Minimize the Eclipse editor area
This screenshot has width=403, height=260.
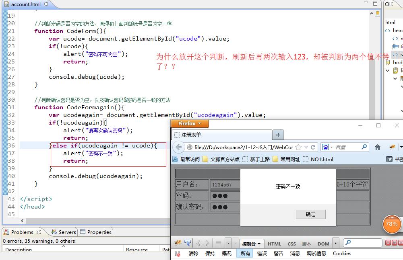point(366,3)
